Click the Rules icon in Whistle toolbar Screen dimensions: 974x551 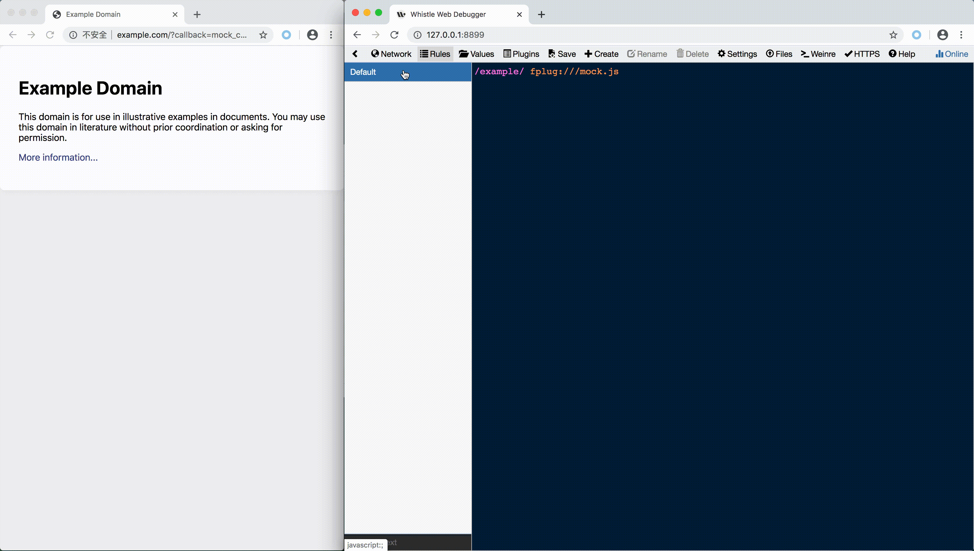pyautogui.click(x=435, y=54)
